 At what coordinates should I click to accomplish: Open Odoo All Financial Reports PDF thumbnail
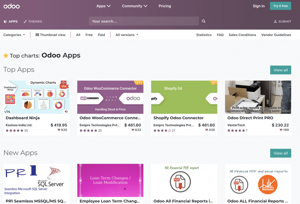pos(184,180)
